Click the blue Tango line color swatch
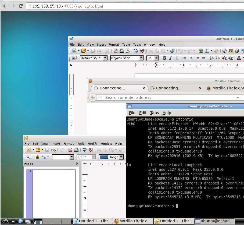The image size is (244, 225). click(x=104, y=157)
